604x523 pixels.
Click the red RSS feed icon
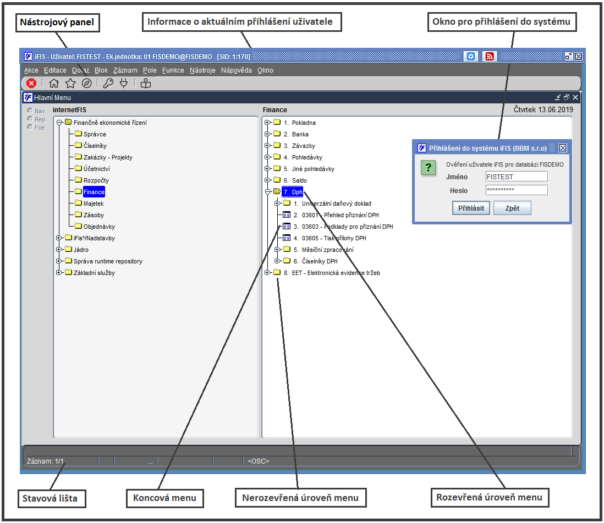(x=489, y=57)
